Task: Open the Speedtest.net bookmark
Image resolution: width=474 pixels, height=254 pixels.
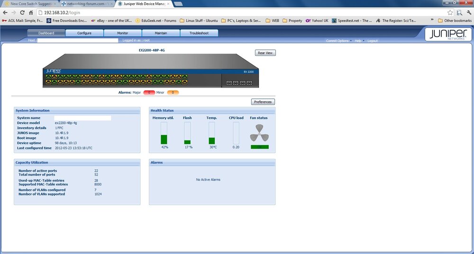Action: [x=352, y=20]
